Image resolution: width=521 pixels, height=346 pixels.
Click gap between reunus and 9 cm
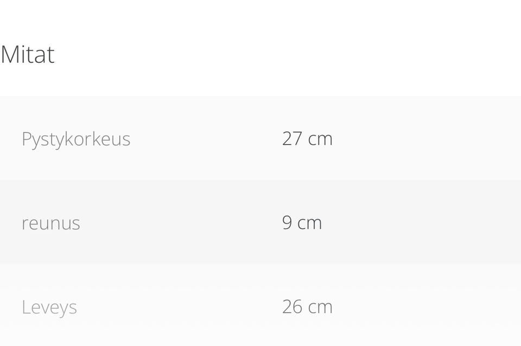pyautogui.click(x=179, y=223)
